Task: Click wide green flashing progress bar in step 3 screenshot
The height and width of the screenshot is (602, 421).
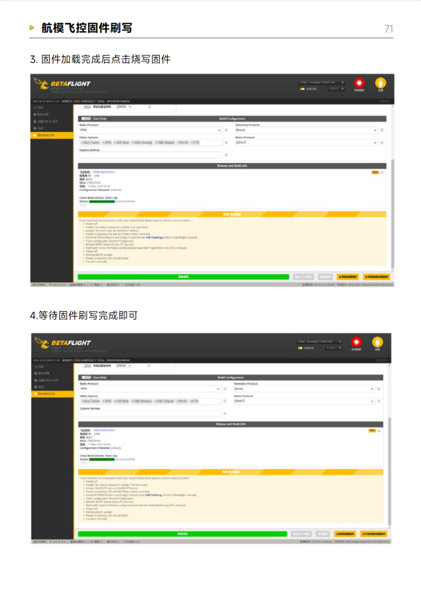Action: click(183, 277)
